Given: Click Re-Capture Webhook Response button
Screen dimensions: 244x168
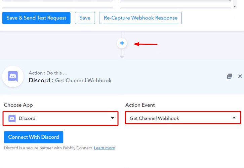Looking at the screenshot, I should click(140, 18).
